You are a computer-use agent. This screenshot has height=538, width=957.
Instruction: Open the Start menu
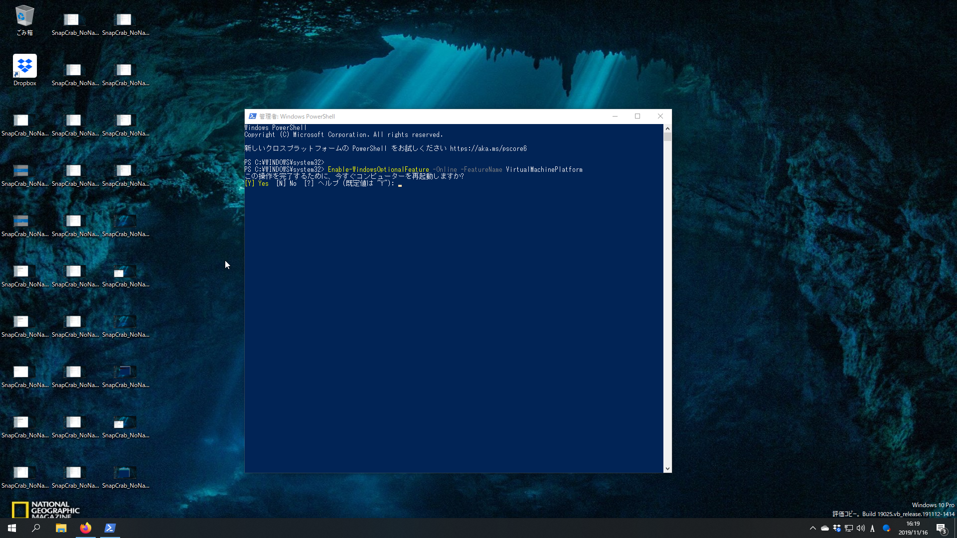(12, 528)
